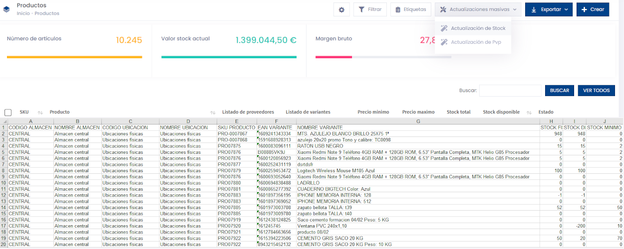
Task: Choose Actualización de Stock menu entry
Action: tap(473, 28)
